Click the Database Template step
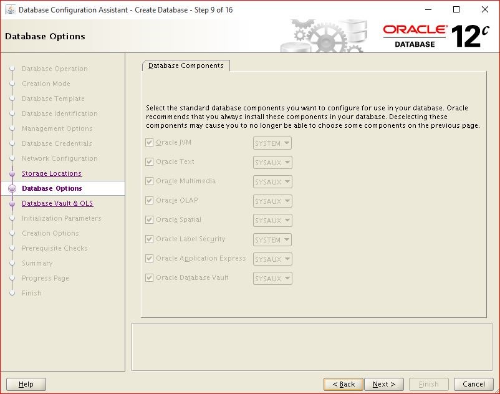500x394 pixels. coord(53,99)
